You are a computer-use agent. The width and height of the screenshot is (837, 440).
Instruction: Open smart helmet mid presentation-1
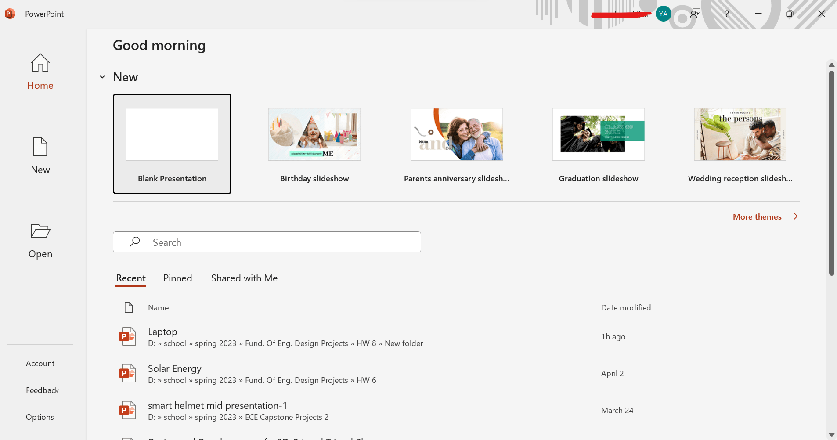[x=457, y=411]
